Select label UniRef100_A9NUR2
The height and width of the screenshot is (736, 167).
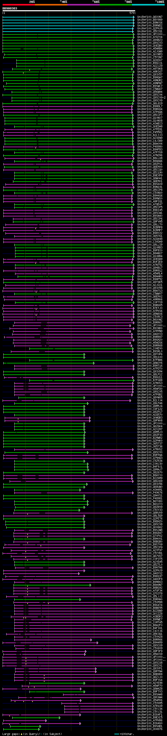[150, 80]
